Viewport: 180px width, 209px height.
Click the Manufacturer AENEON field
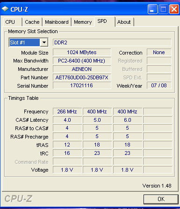pyautogui.click(x=82, y=69)
